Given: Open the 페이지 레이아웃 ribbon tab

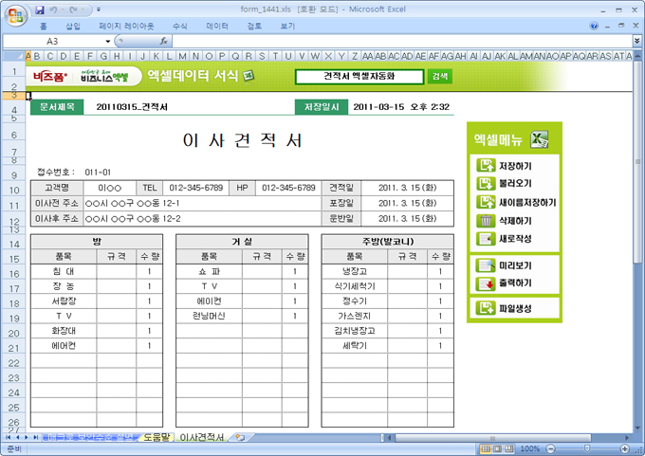Looking at the screenshot, I should (126, 27).
